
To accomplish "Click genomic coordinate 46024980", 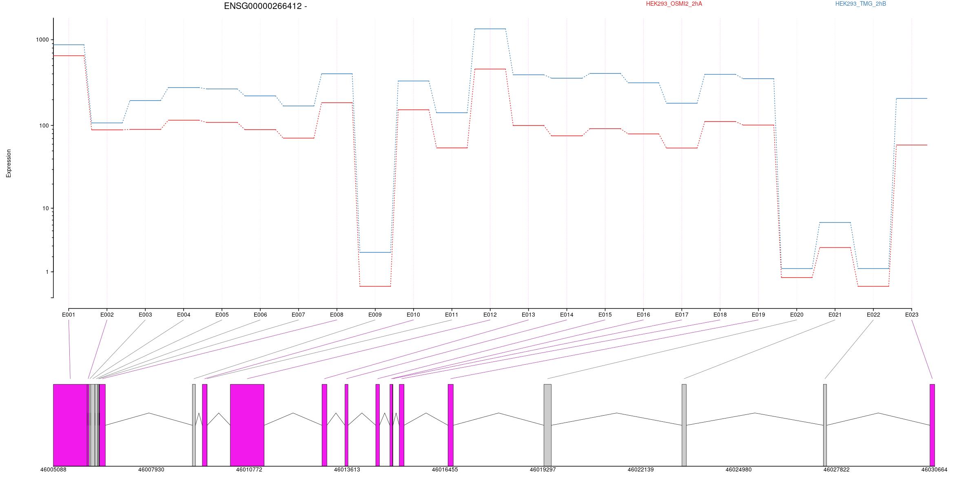I will point(739,469).
